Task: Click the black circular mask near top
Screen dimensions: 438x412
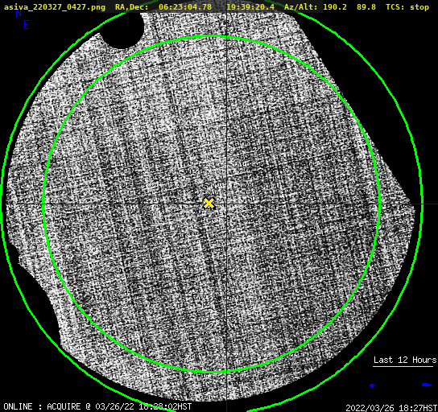Action: (x=122, y=31)
